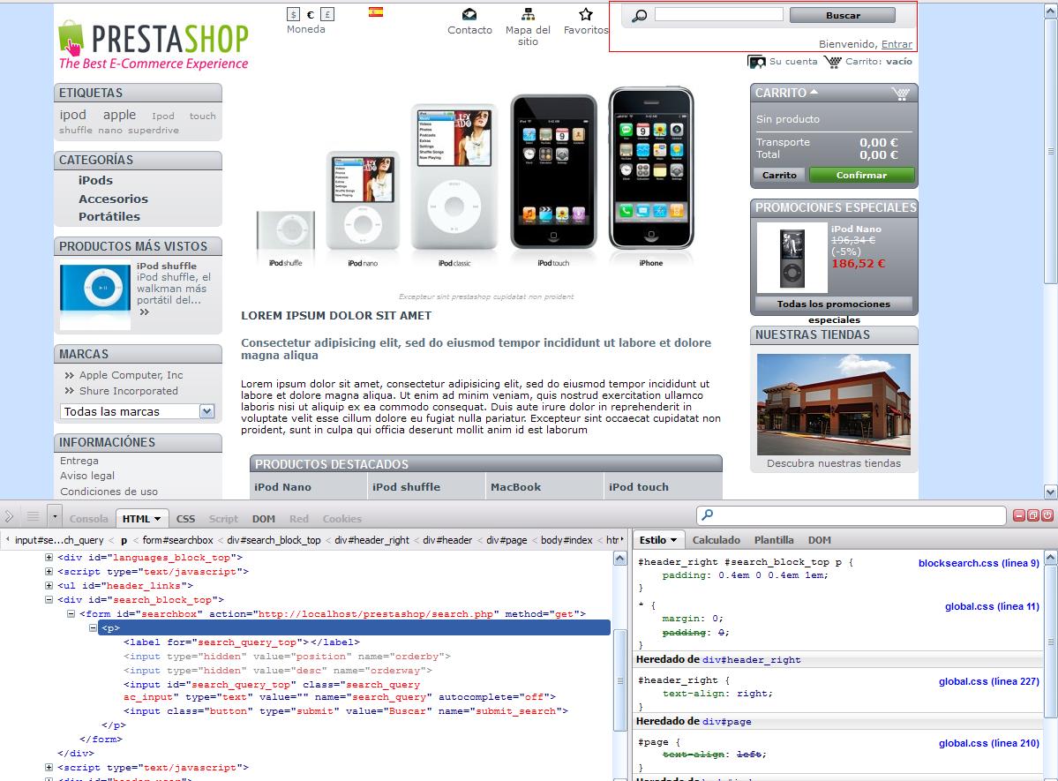Viewport: 1058px width, 781px height.
Task: Open the Accesorios category
Action: coord(113,199)
